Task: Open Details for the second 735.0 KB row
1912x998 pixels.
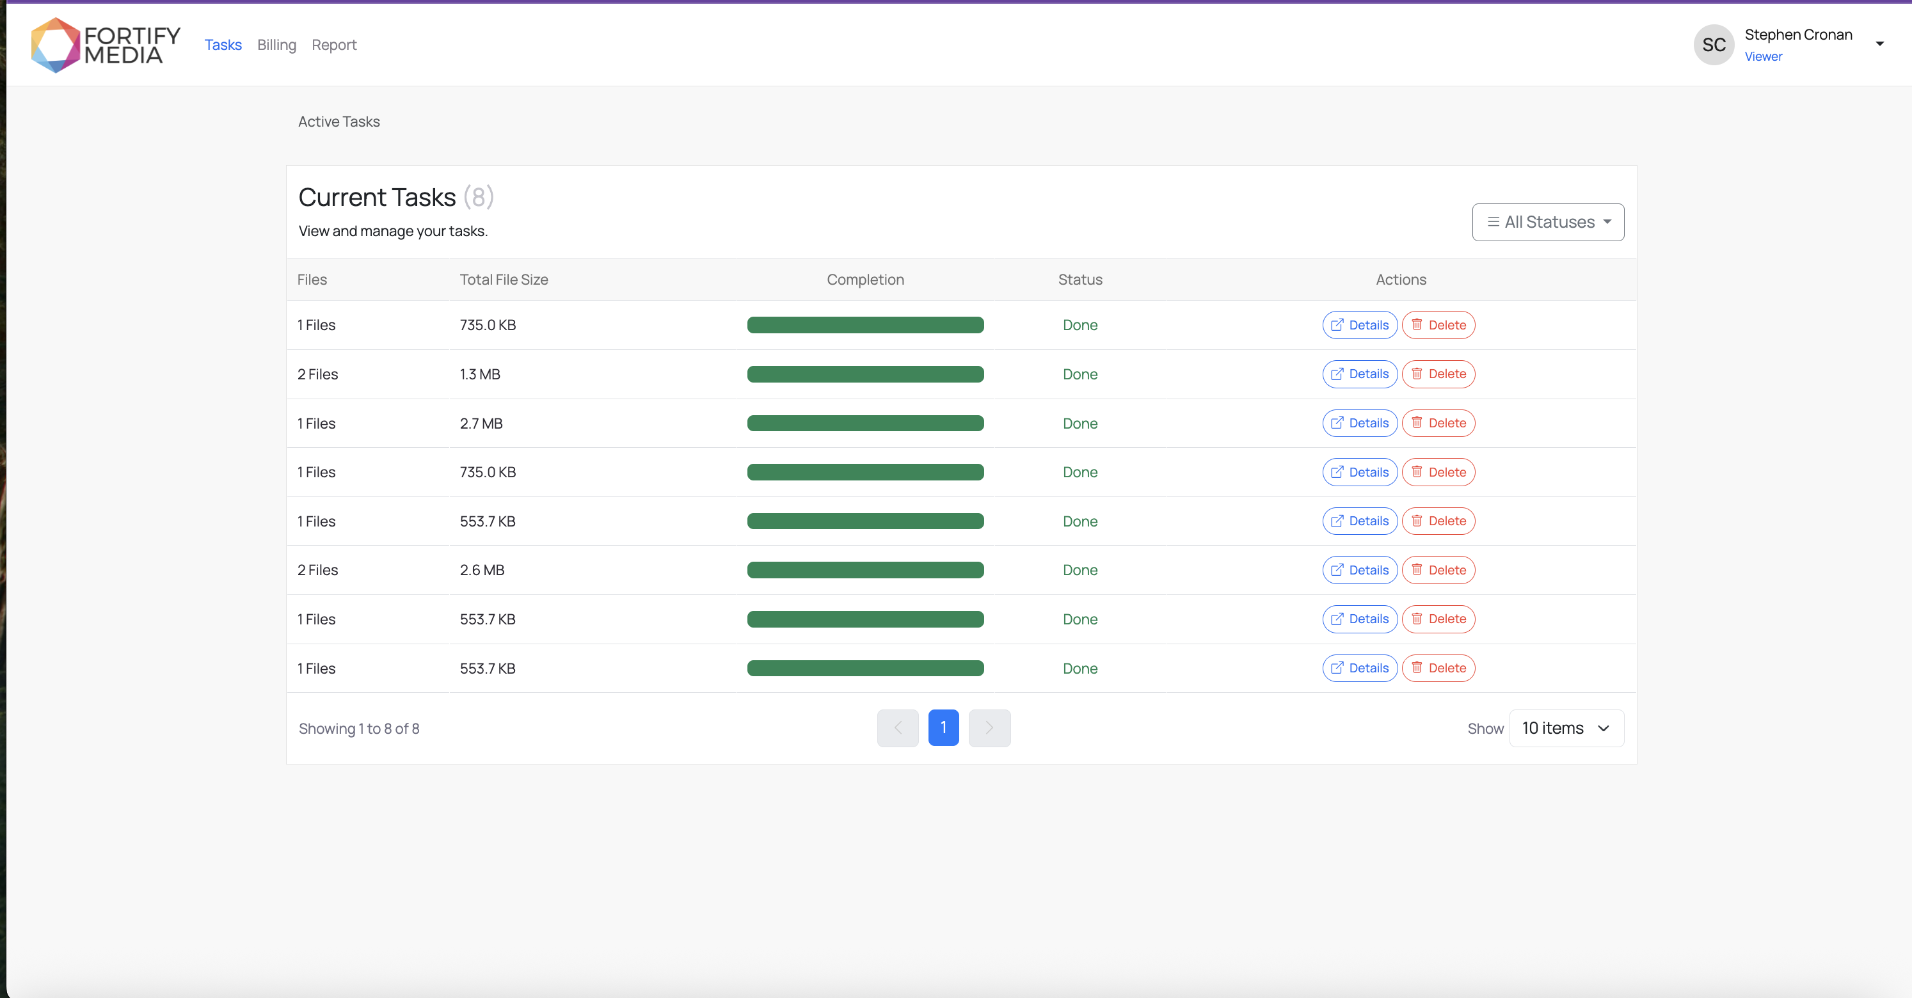Action: point(1360,472)
